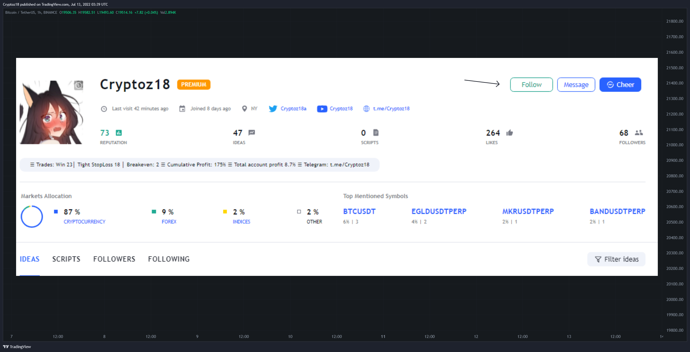The width and height of the screenshot is (690, 352).
Task: Click the scripts document icon
Action: 376,133
